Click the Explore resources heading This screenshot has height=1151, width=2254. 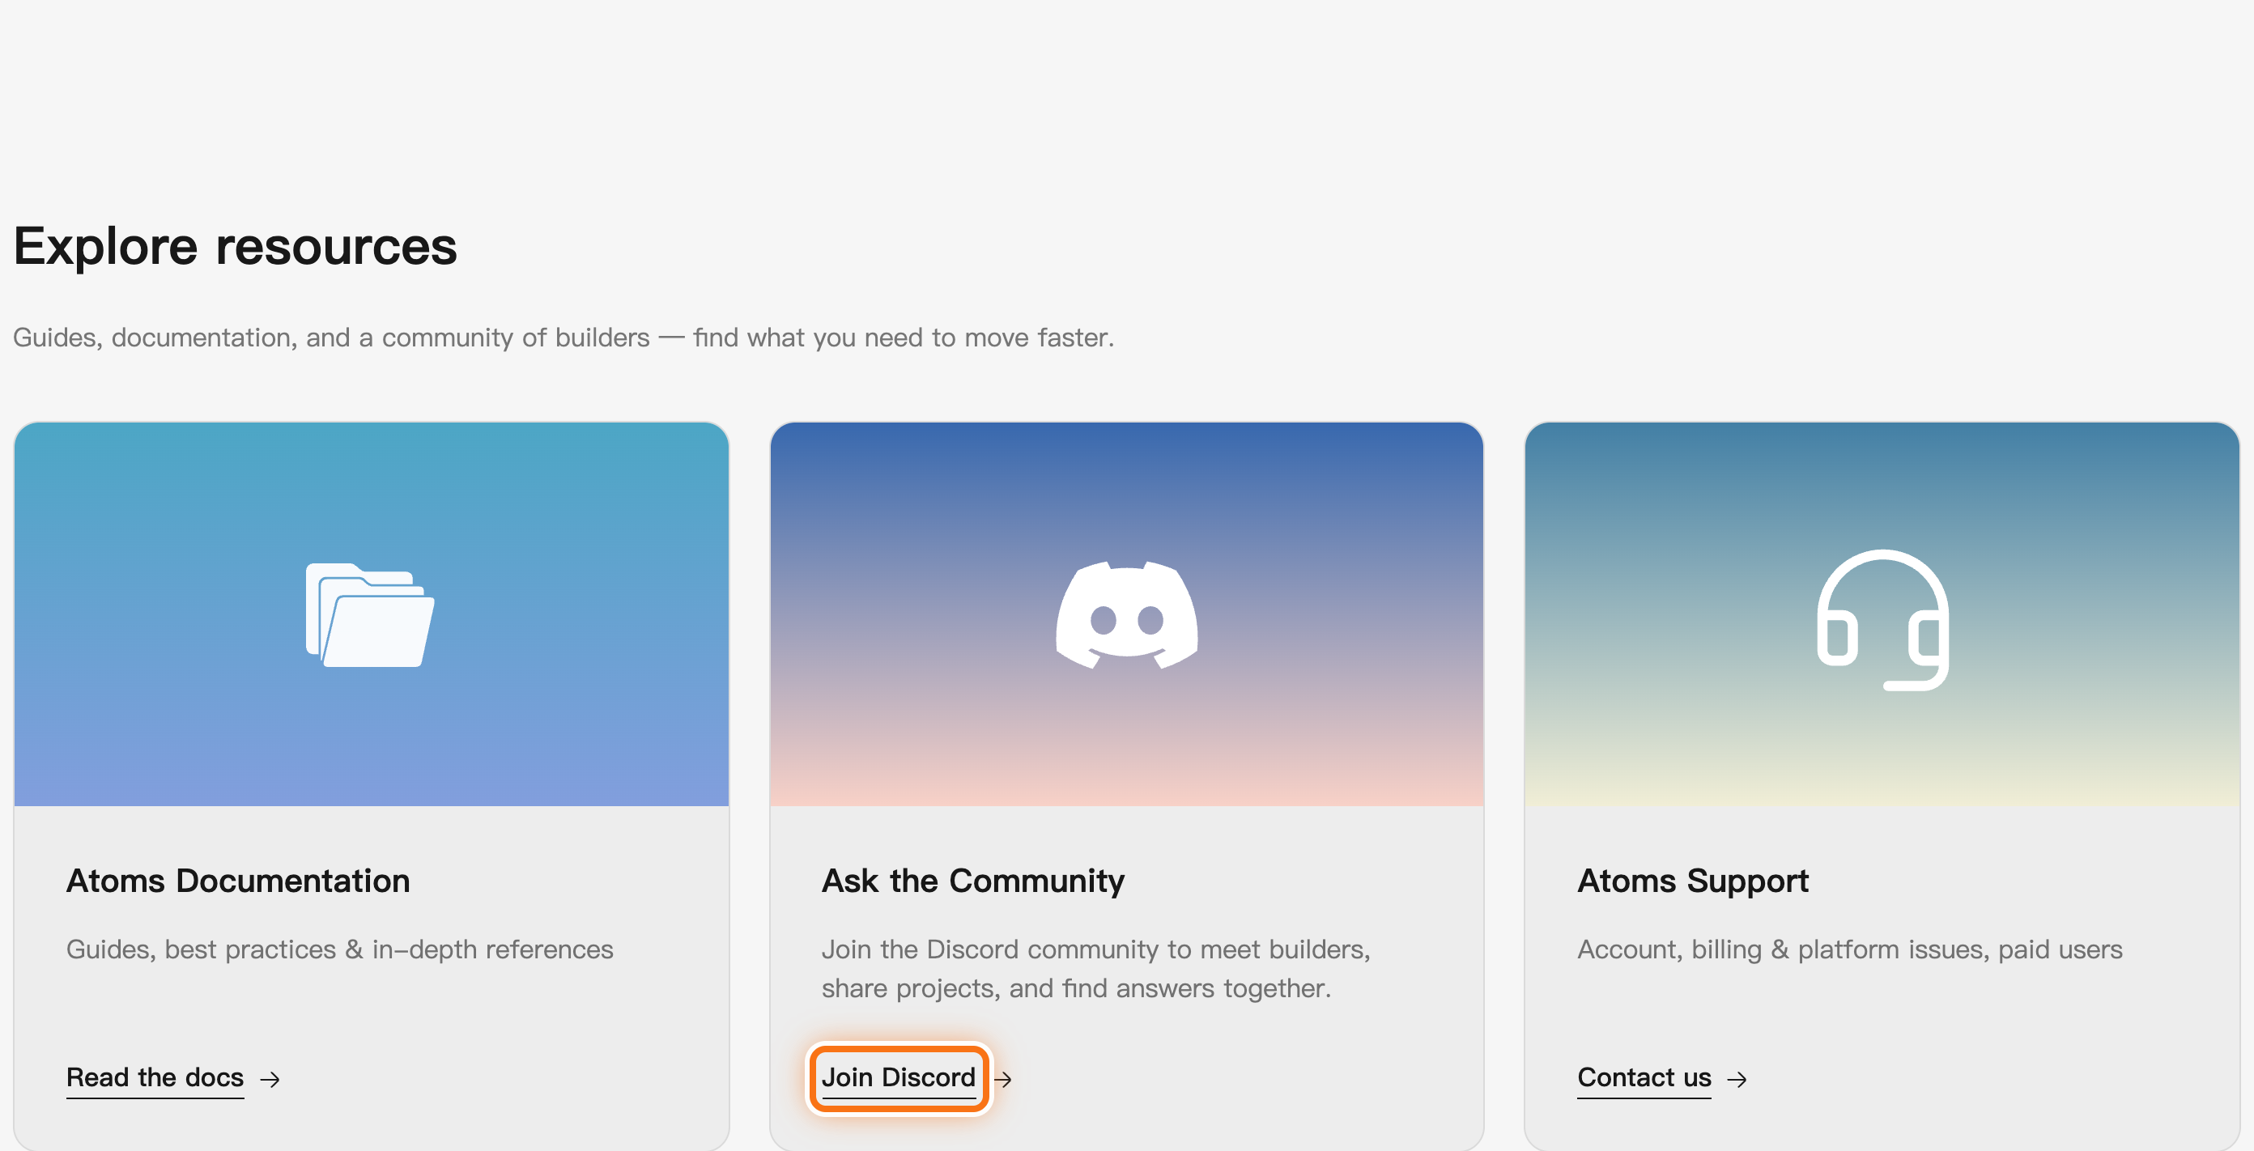coord(236,246)
